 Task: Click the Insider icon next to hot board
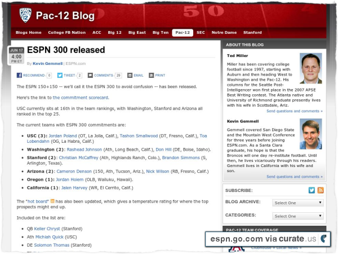(52, 201)
